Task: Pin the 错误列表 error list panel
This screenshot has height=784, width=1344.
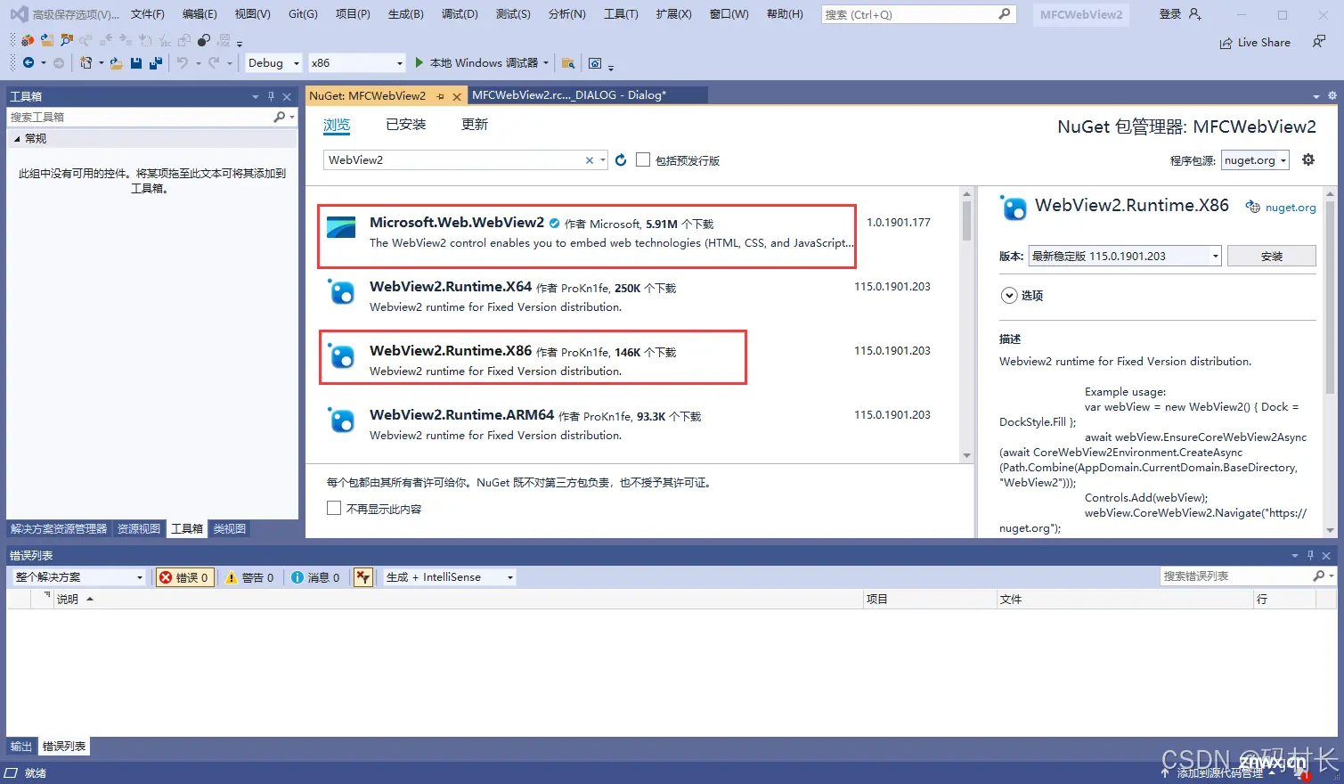Action: tap(1310, 555)
